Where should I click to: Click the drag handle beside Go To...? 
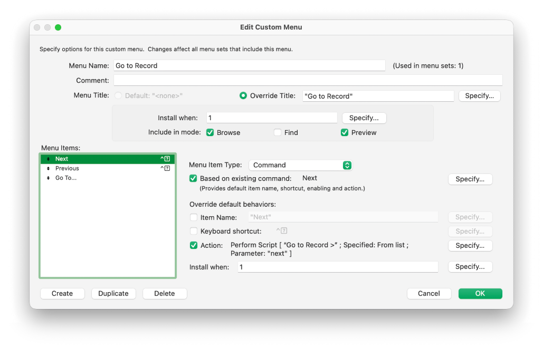[x=48, y=178]
